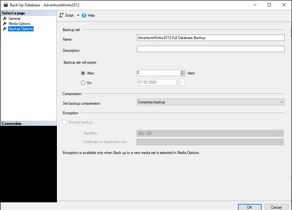Screen dimensions: 292x210
Task: Open Help from the toolbar text
Action: click(x=91, y=15)
